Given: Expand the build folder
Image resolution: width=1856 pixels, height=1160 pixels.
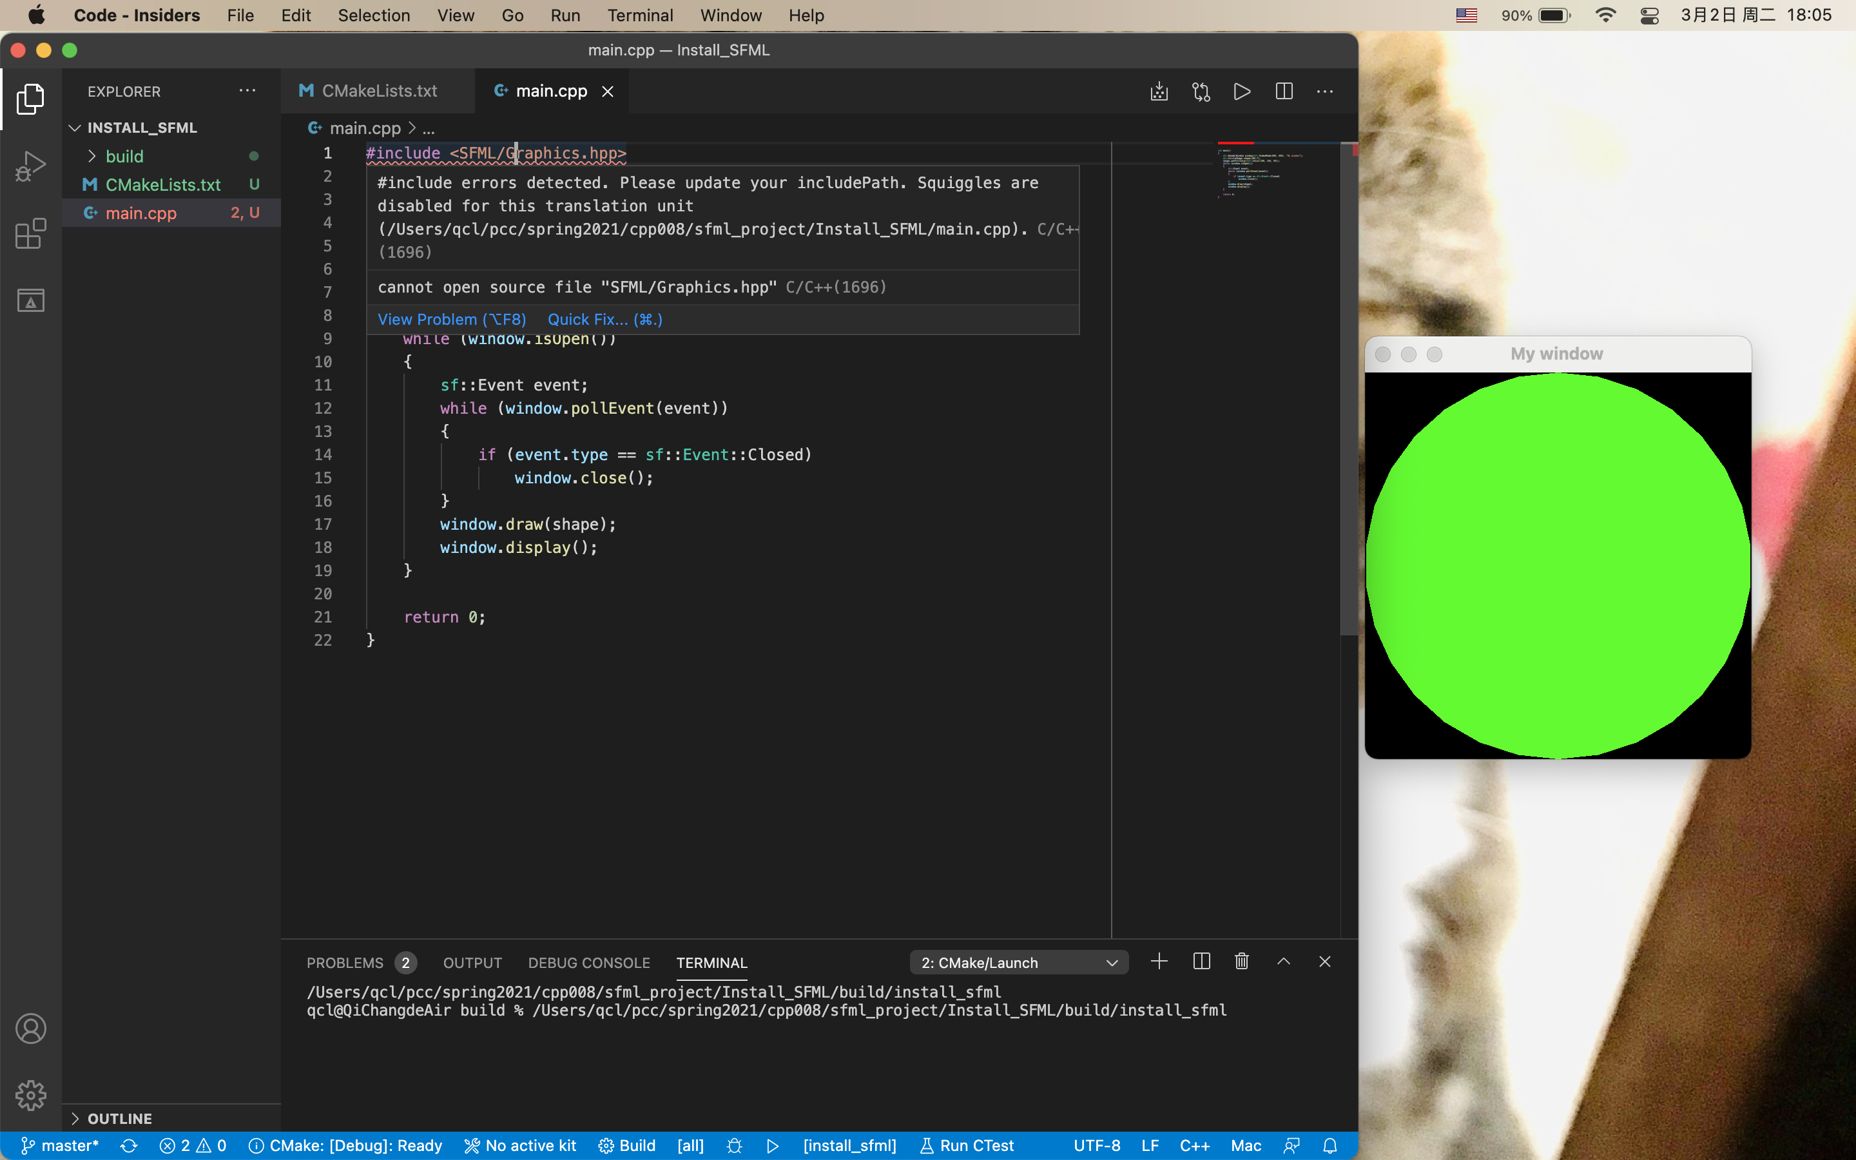Looking at the screenshot, I should pos(172,156).
